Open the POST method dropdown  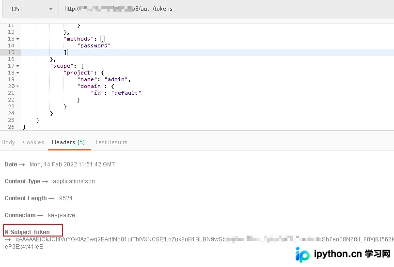coord(31,9)
